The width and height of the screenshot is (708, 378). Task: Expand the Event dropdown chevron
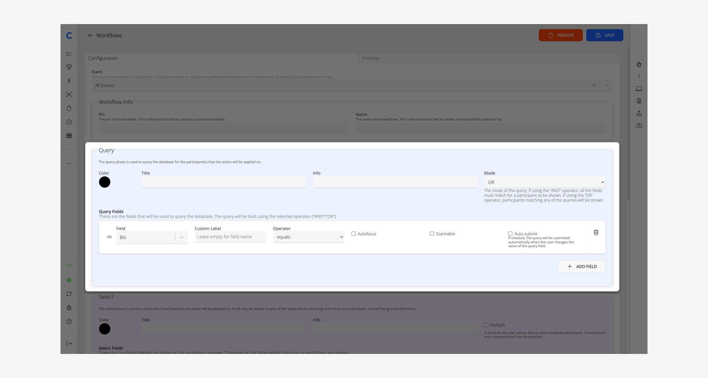pos(607,86)
